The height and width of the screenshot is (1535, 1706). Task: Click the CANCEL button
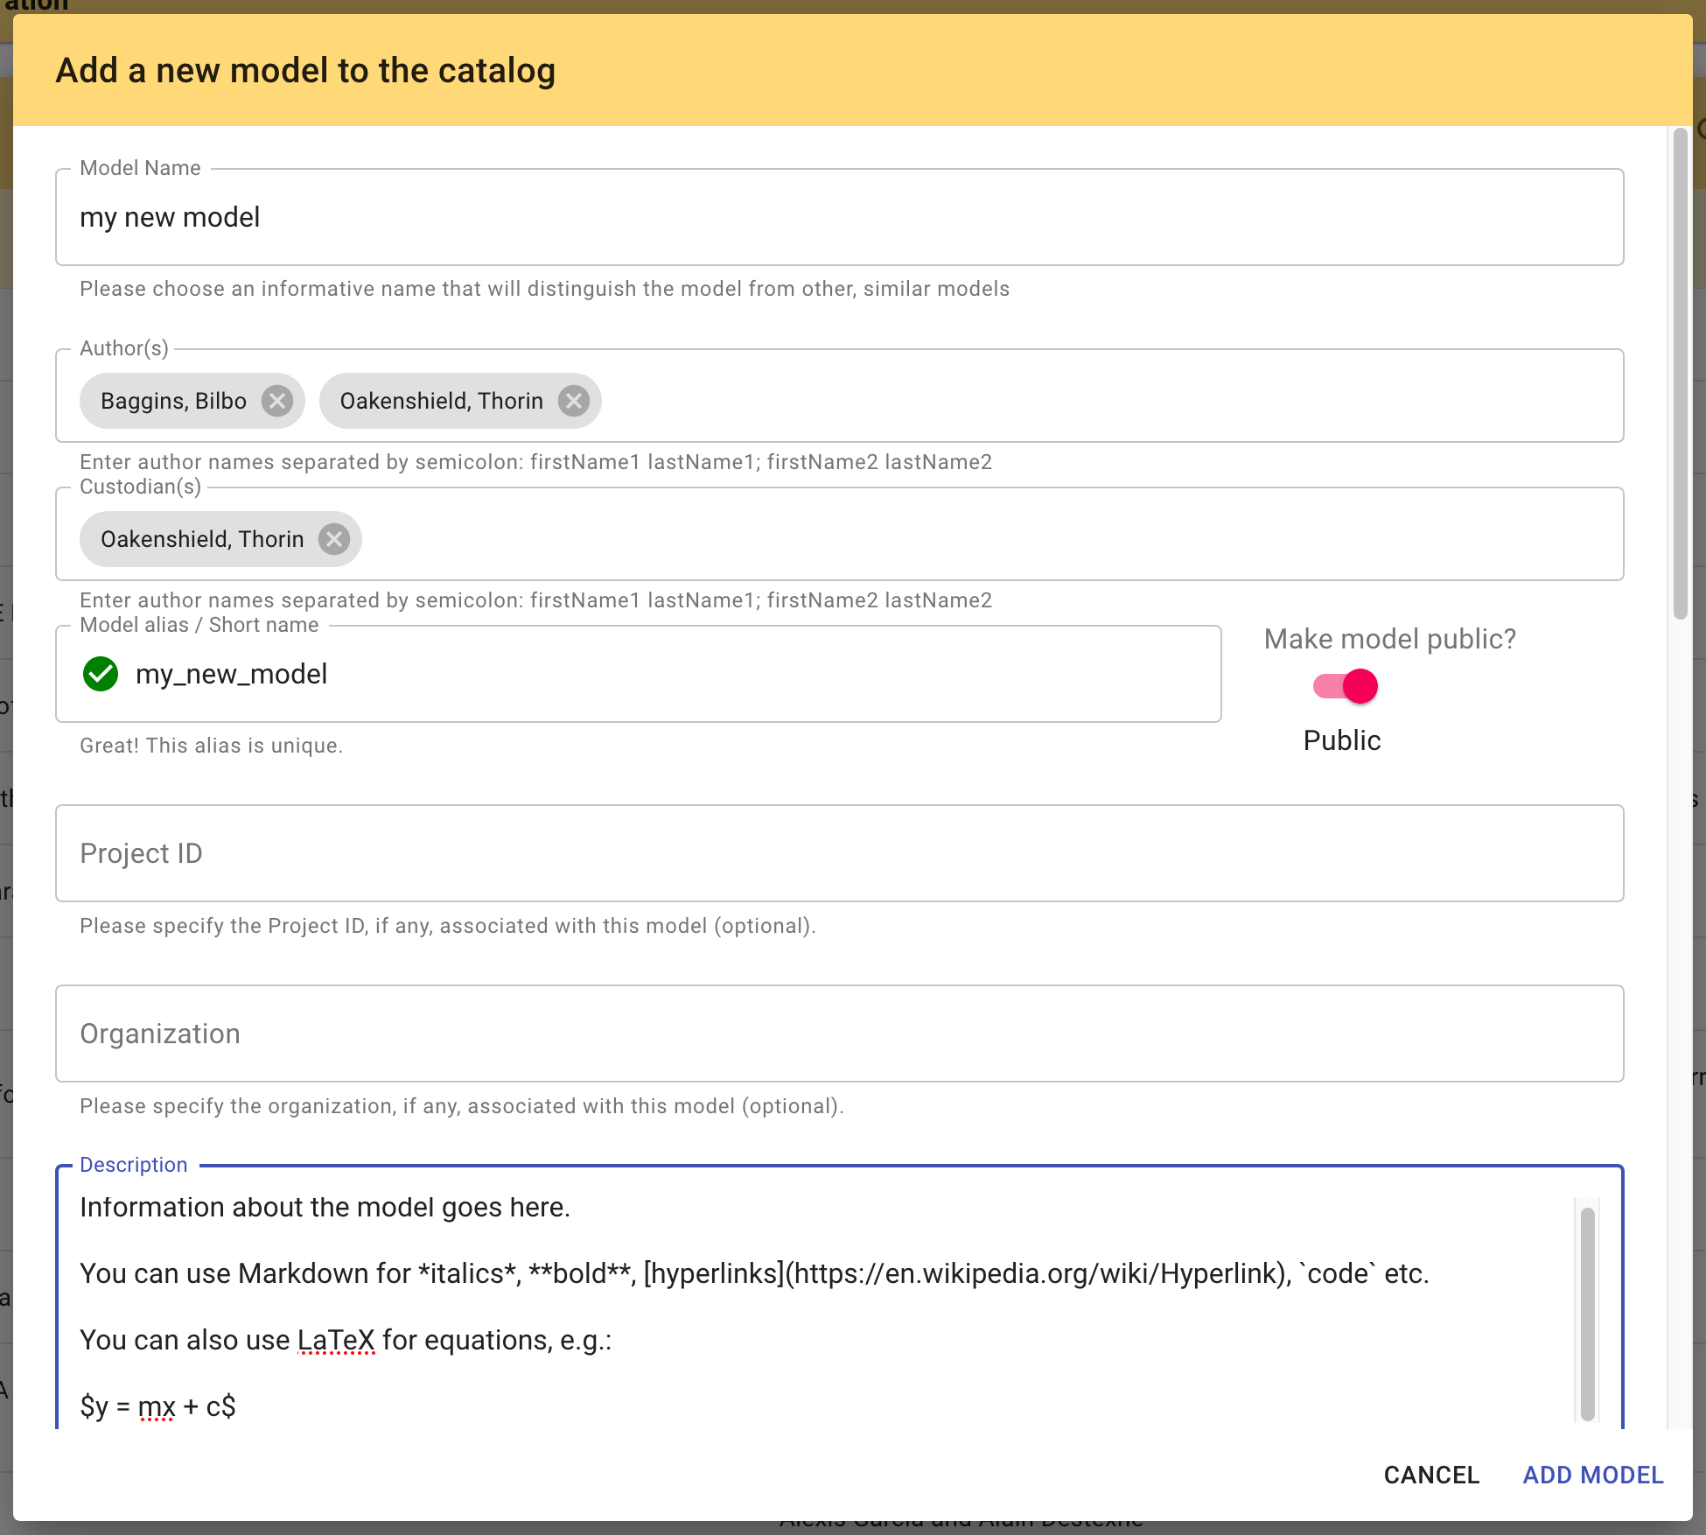1431,1475
